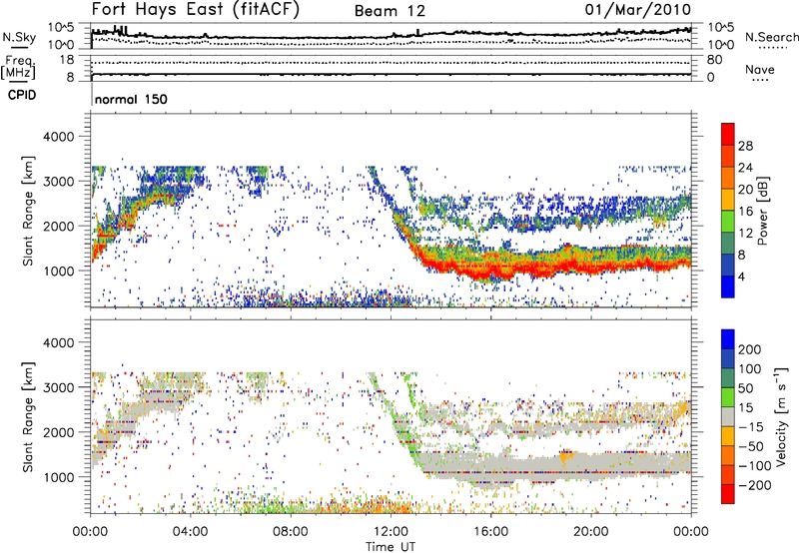Click the gray −15 to 15 Velocity colorbar segment
The width and height of the screenshot is (799, 553).
coord(728,416)
